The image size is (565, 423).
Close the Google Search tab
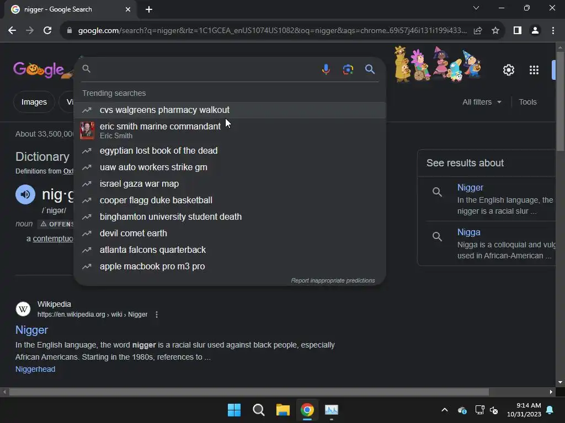[128, 9]
